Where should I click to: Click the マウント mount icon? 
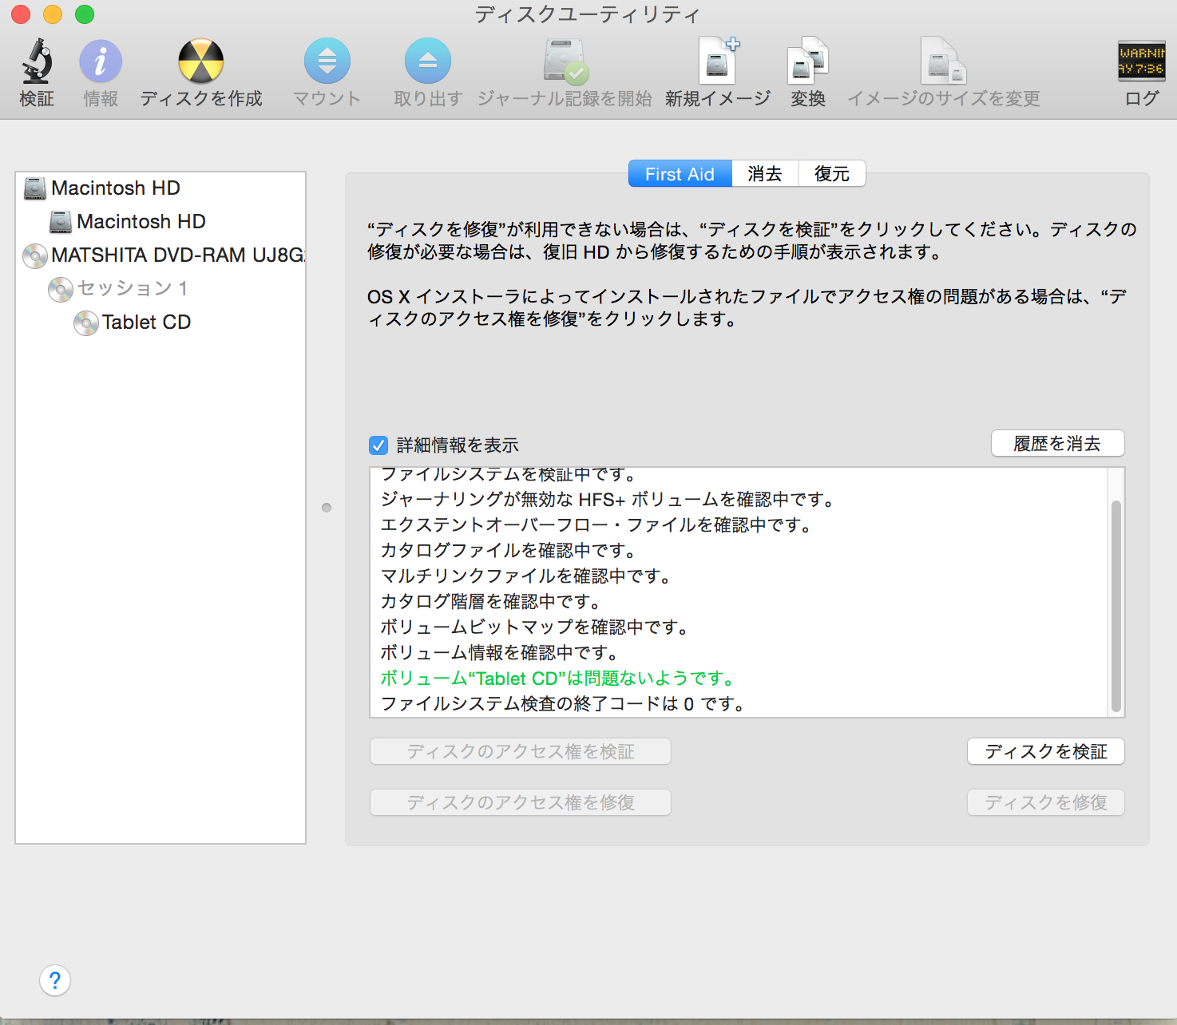(x=327, y=62)
